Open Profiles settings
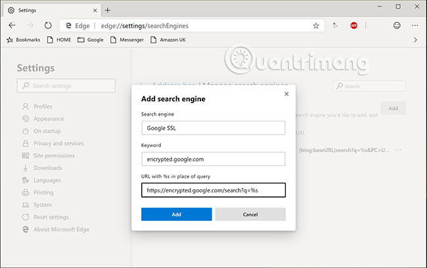The width and height of the screenshot is (427, 268). (x=37, y=106)
